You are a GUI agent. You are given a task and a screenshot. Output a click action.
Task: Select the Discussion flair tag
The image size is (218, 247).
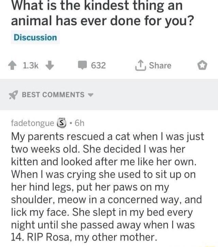click(x=35, y=37)
